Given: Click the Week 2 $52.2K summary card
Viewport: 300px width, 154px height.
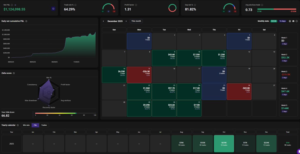Looking at the screenshot, I should tap(288, 57).
